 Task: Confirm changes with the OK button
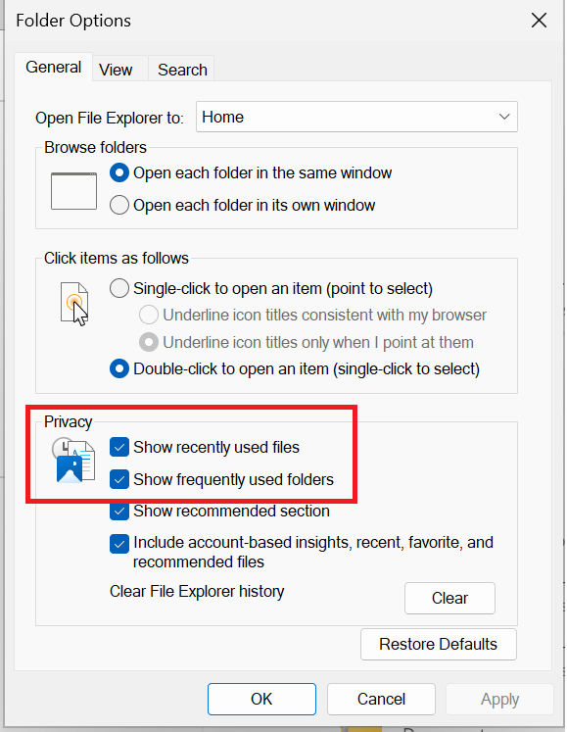pos(261,699)
